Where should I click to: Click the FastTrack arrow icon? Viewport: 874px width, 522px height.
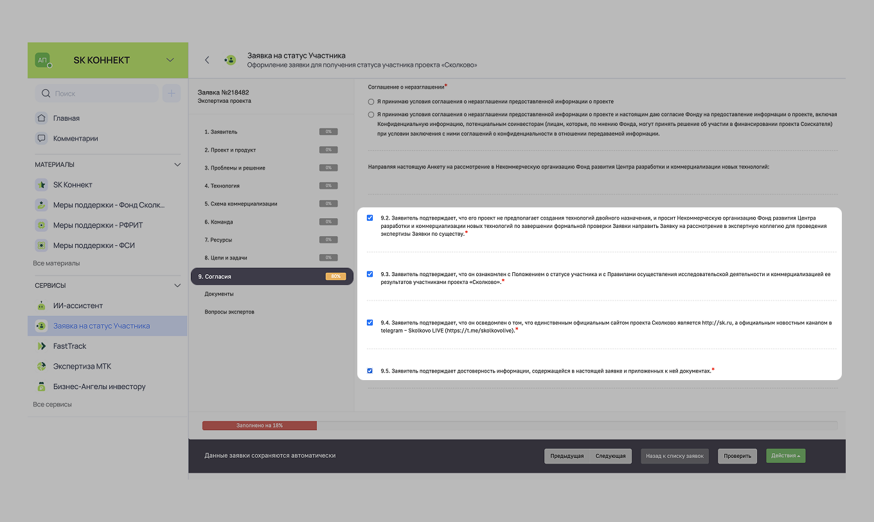(41, 346)
